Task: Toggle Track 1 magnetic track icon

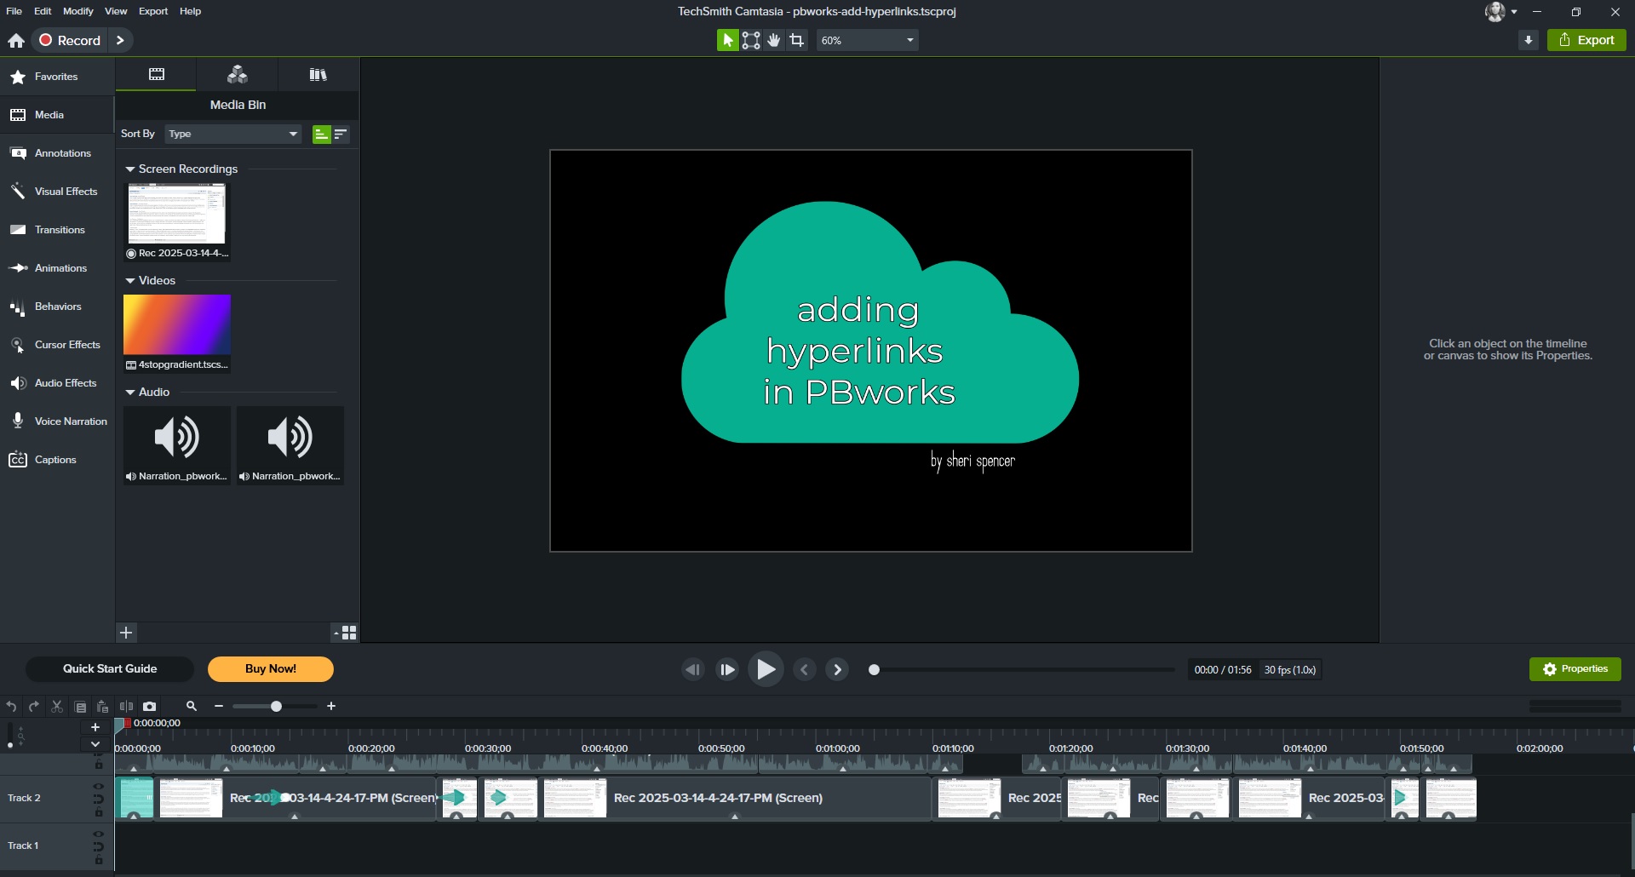Action: (99, 847)
